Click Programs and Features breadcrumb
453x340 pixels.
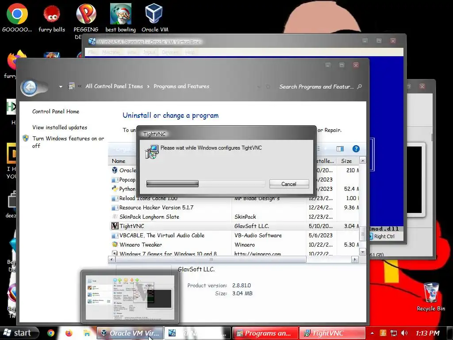(181, 86)
